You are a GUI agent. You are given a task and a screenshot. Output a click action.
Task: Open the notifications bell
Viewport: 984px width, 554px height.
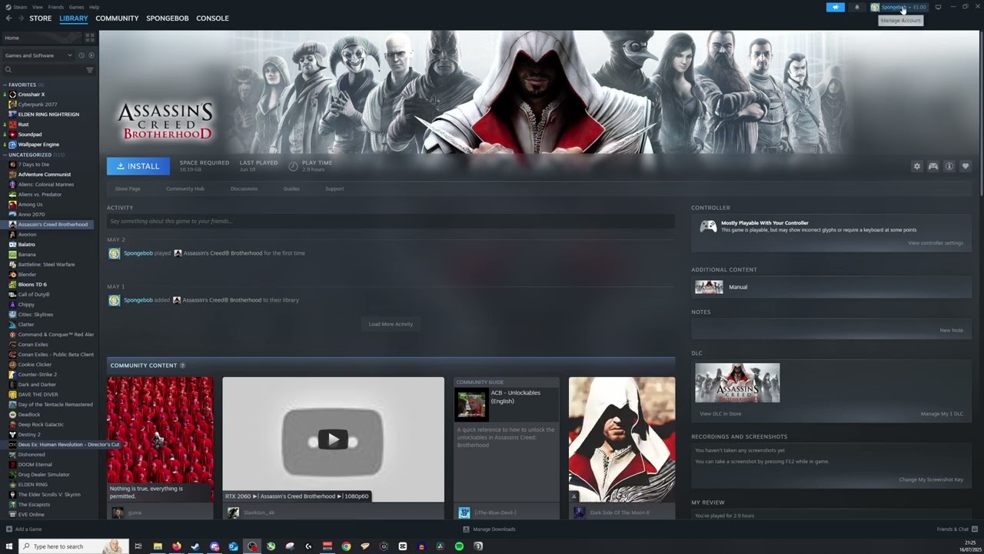tap(857, 7)
